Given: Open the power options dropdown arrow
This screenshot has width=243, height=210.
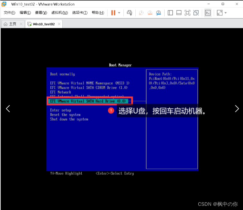Looking at the screenshot, I should (x=119, y=13).
